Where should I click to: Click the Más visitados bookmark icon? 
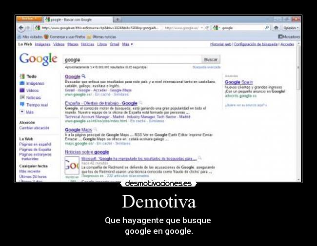20,37
